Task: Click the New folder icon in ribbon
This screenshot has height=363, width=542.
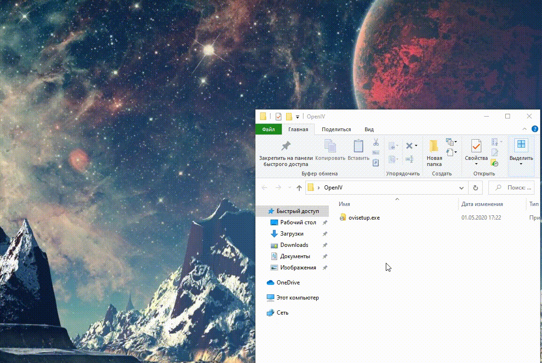Action: coord(434,146)
